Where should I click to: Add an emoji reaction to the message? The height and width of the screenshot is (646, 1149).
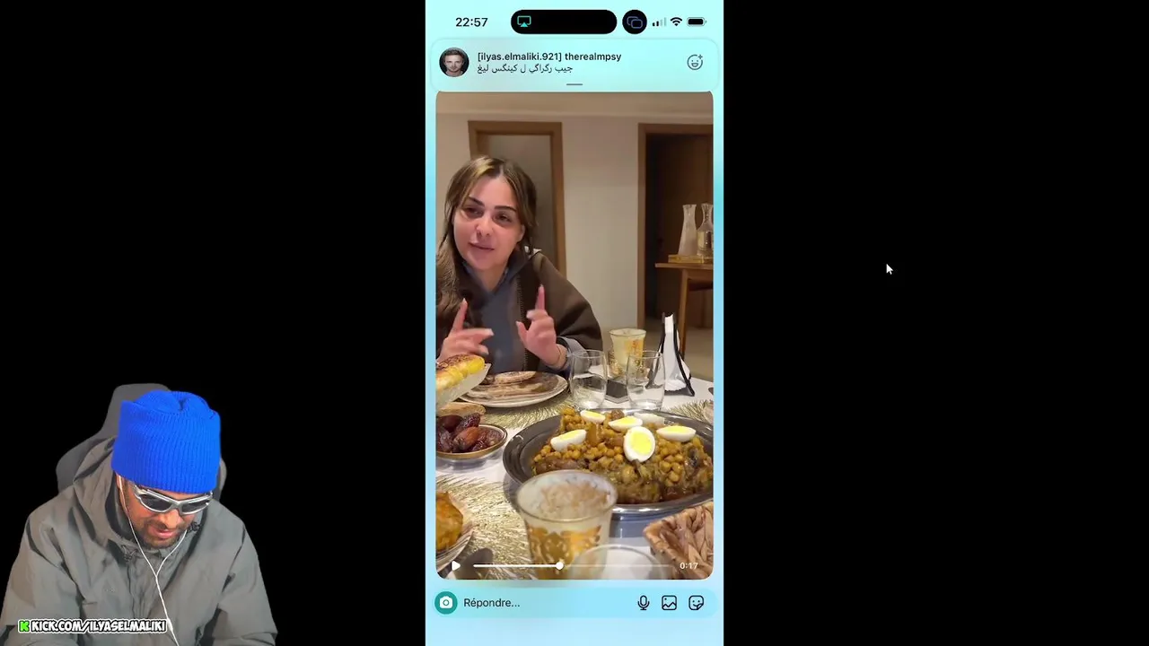coord(695,62)
